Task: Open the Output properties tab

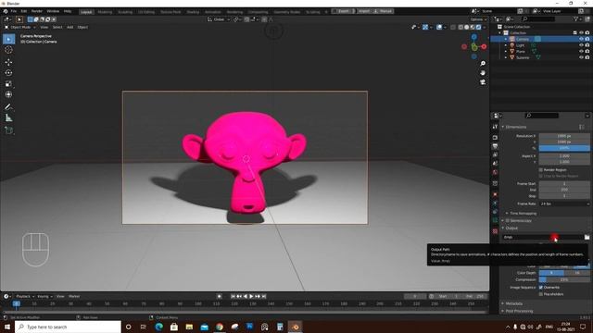Action: pos(495,146)
